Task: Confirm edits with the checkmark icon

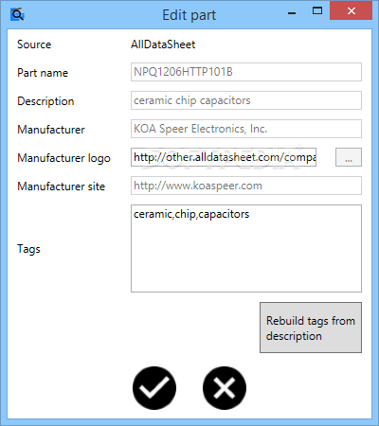Action: (154, 388)
